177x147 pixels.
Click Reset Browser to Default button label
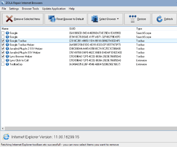tap(70, 19)
